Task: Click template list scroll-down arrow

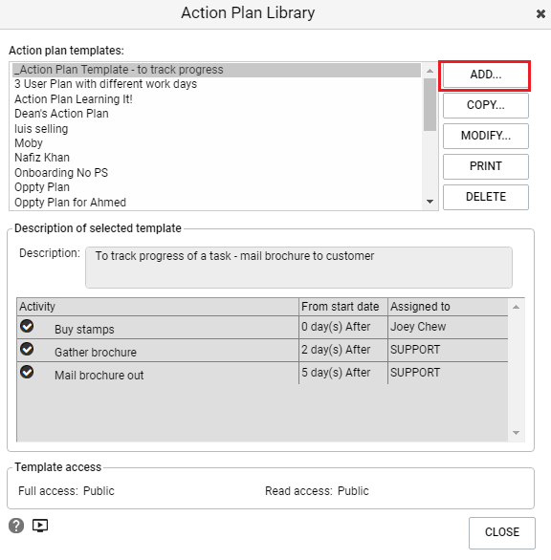Action: [x=430, y=202]
